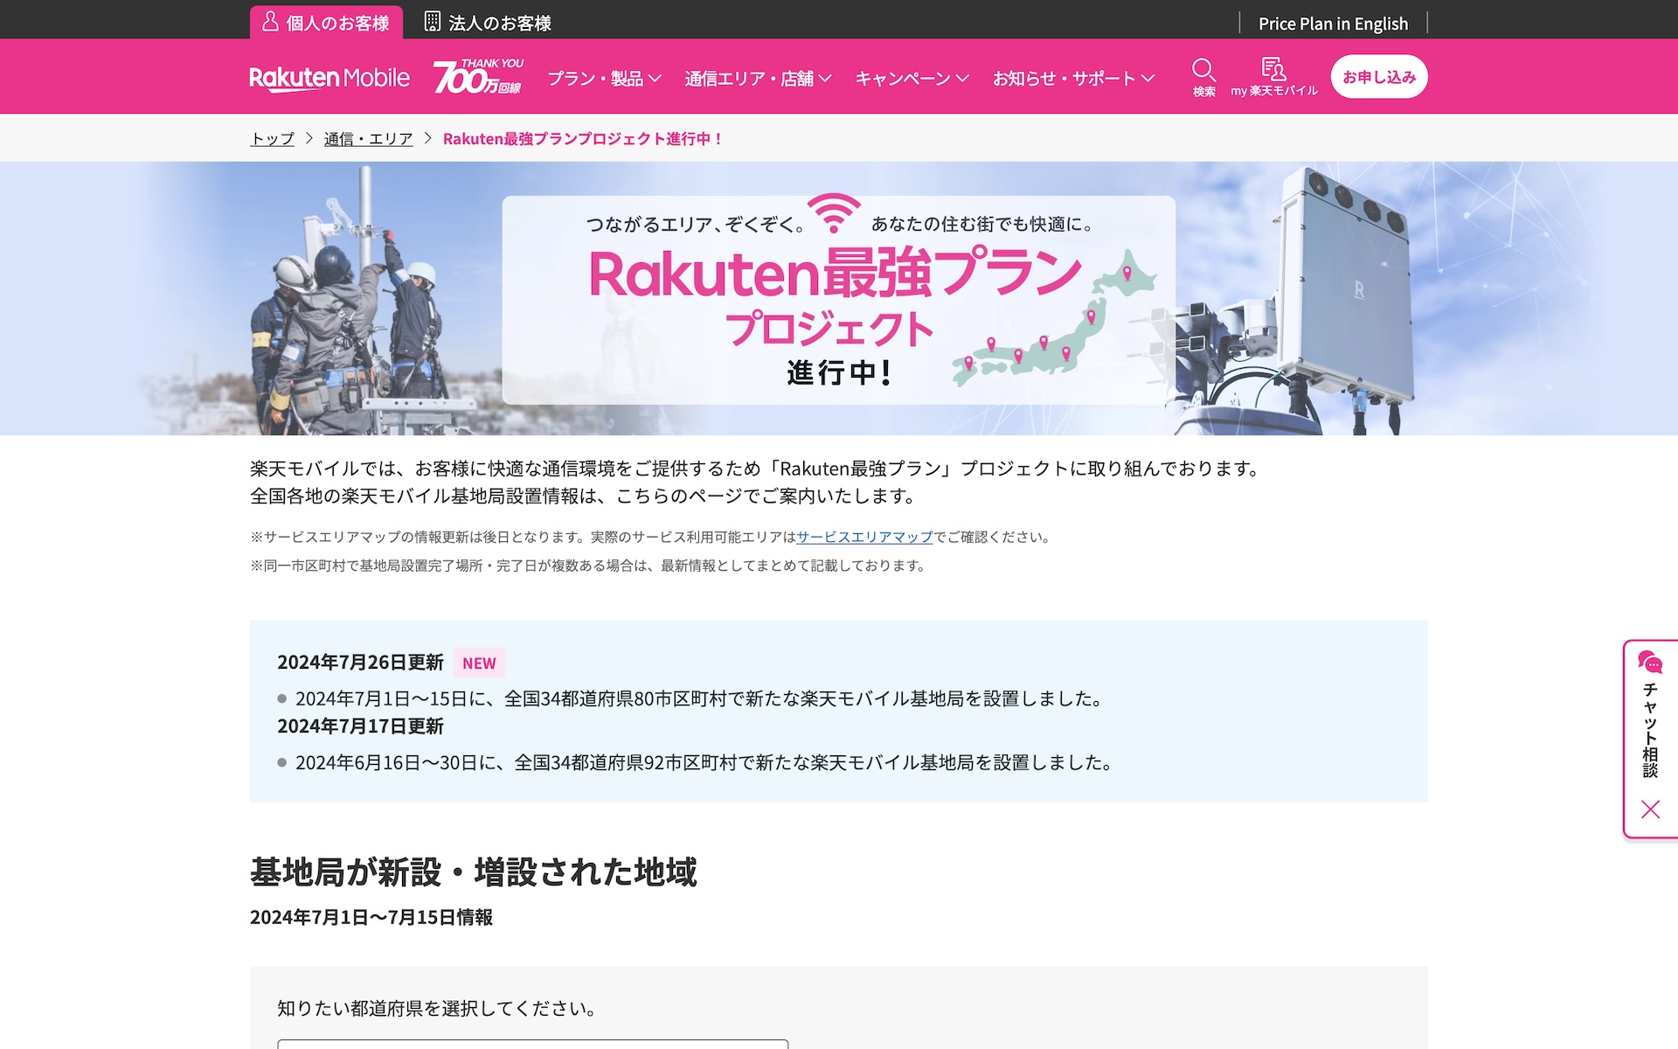Expand the プラン・製品 dropdown menu

[604, 79]
